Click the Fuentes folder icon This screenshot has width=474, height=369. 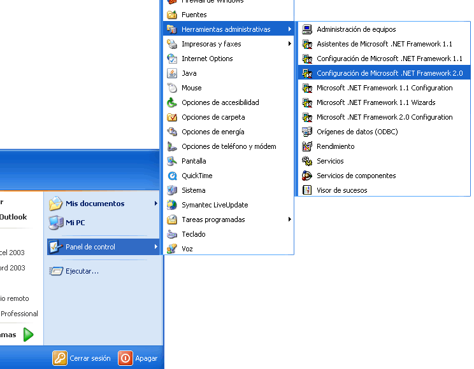tap(172, 15)
